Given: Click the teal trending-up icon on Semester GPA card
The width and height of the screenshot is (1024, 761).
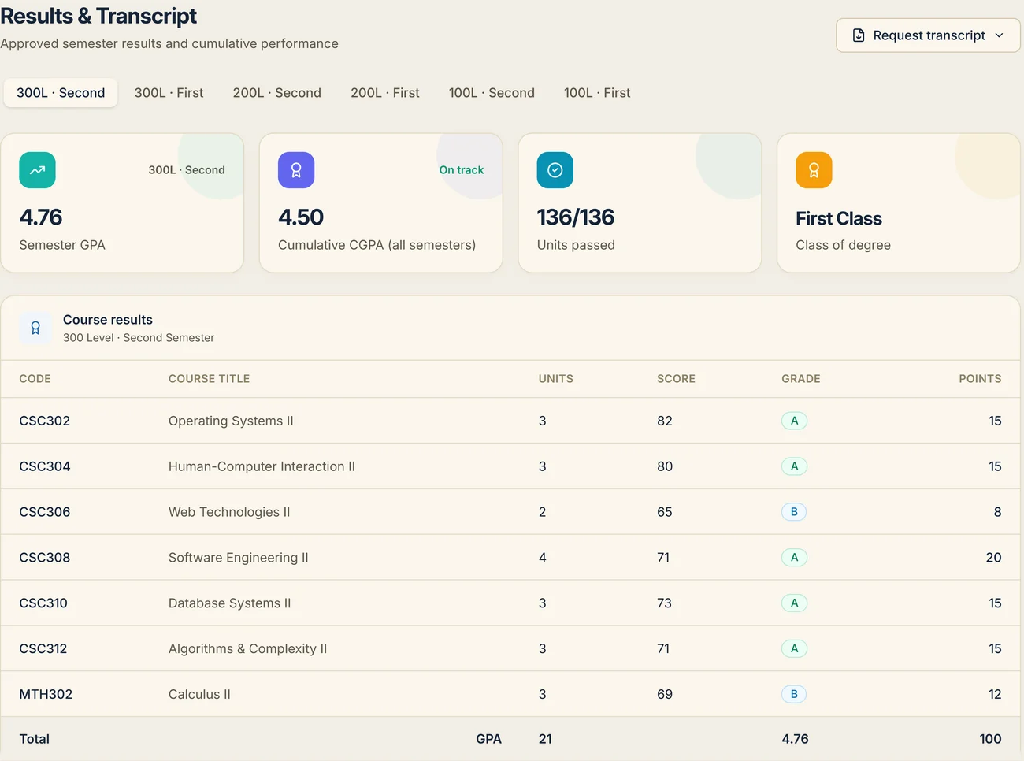Looking at the screenshot, I should click(x=37, y=170).
